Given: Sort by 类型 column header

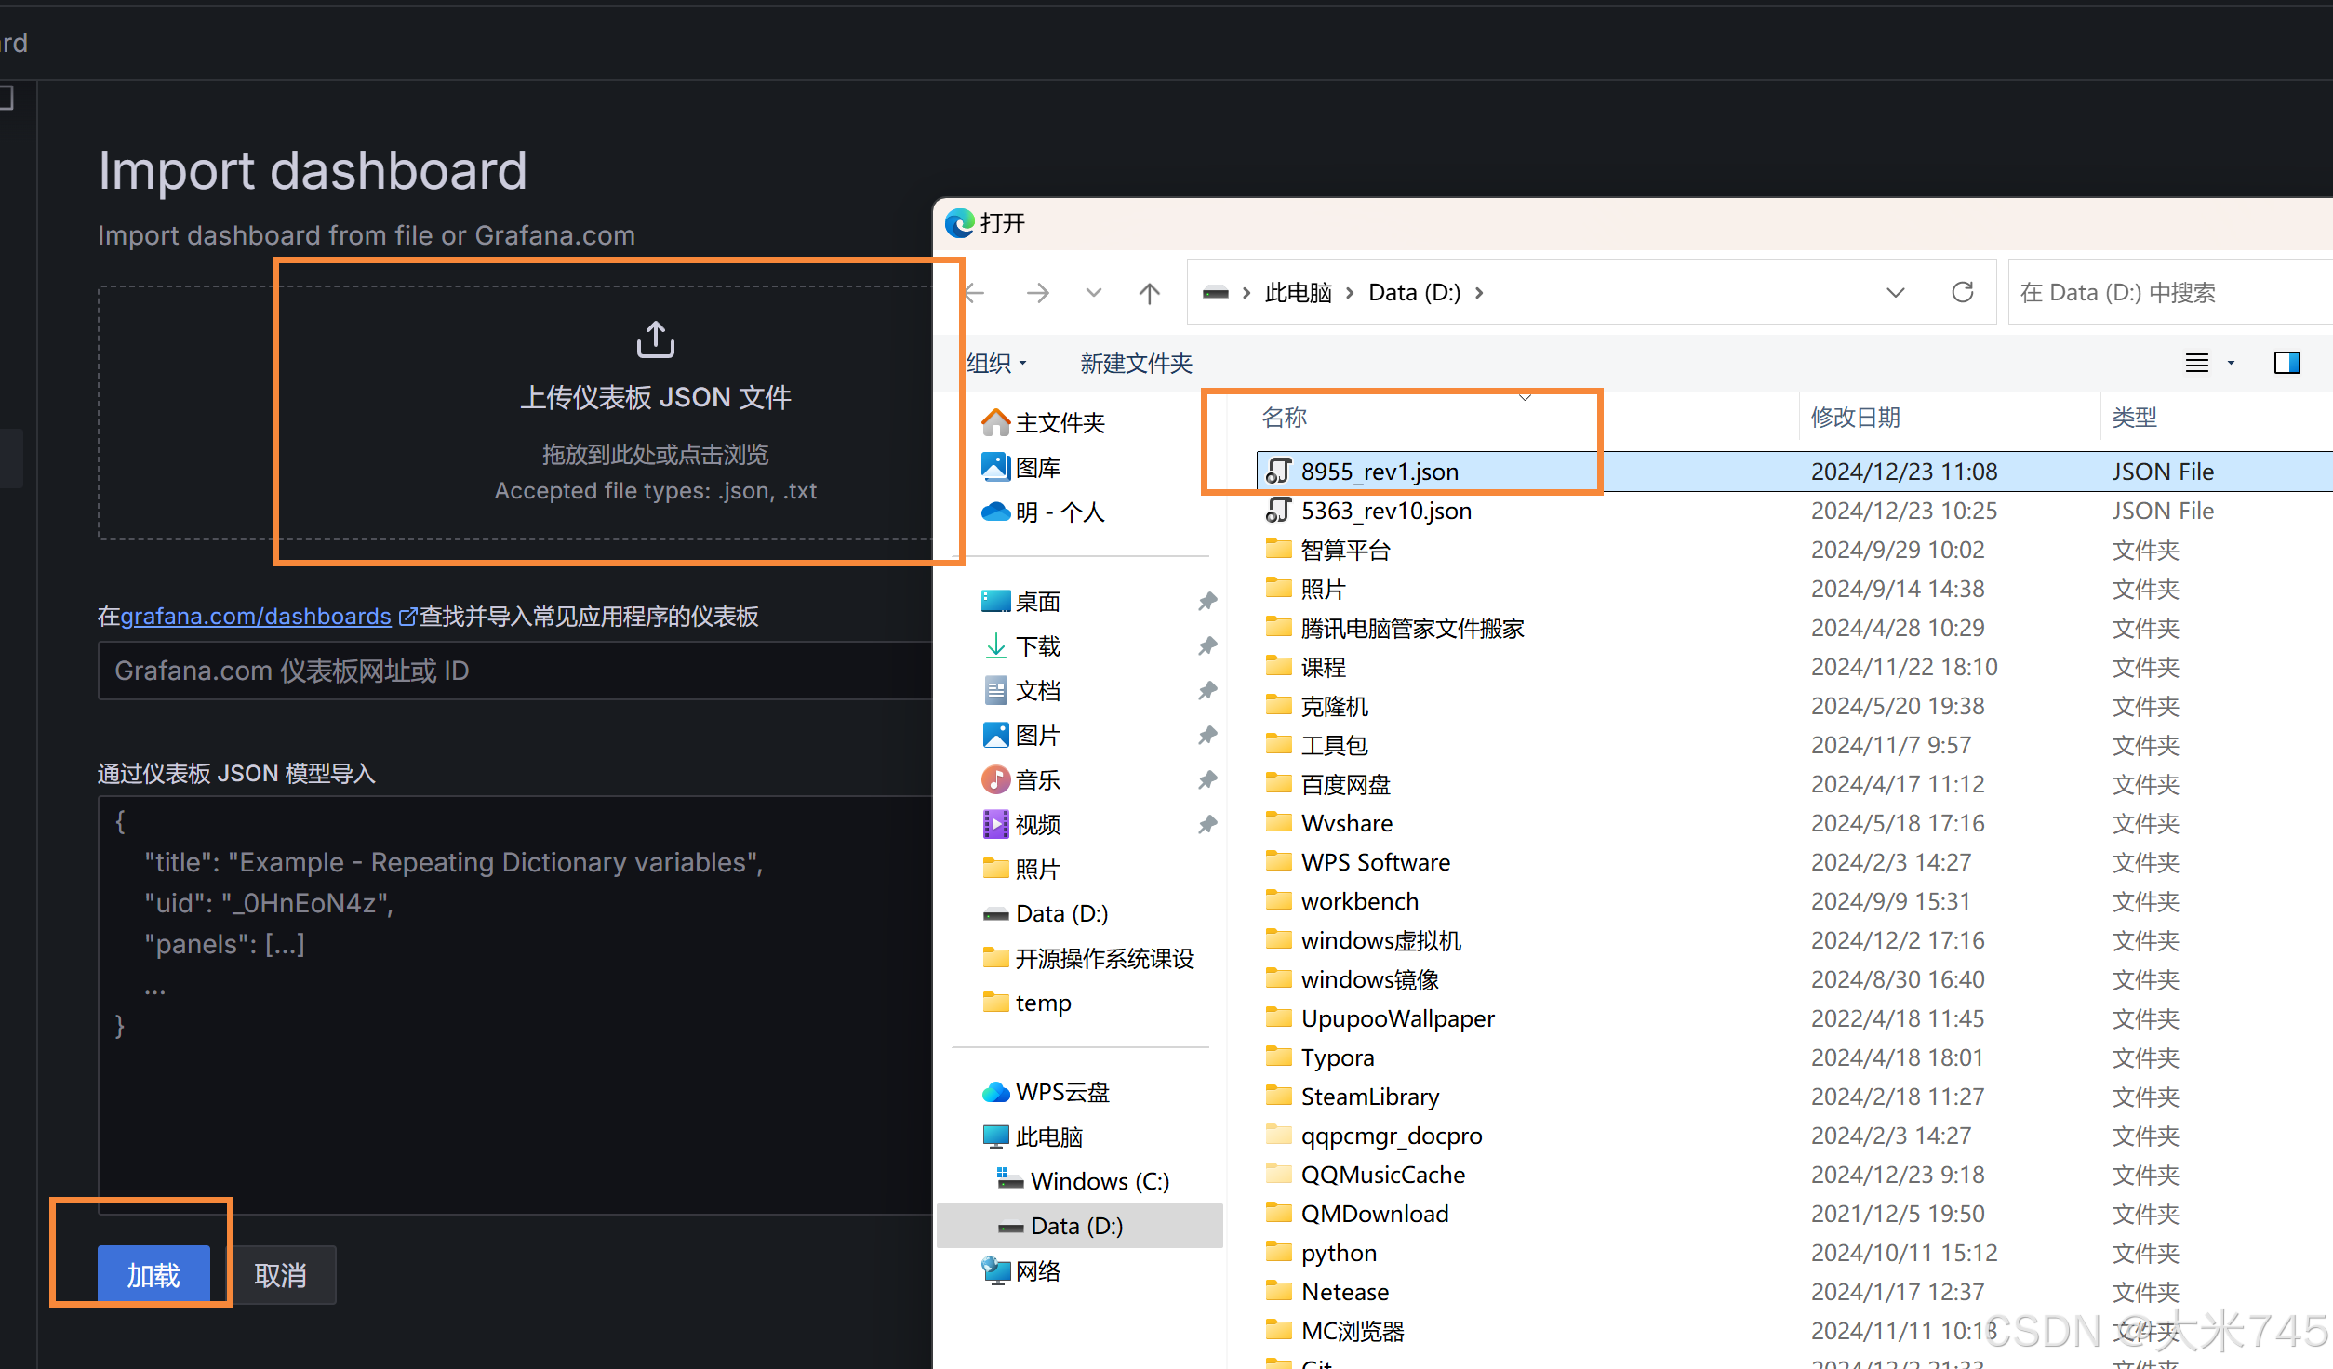Looking at the screenshot, I should 2134,418.
